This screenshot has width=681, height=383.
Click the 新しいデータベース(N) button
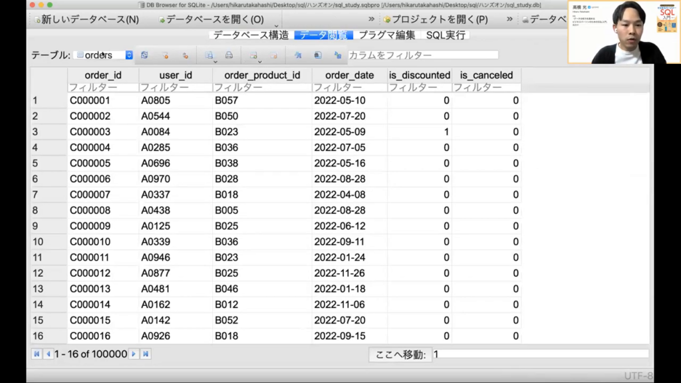[x=85, y=19]
